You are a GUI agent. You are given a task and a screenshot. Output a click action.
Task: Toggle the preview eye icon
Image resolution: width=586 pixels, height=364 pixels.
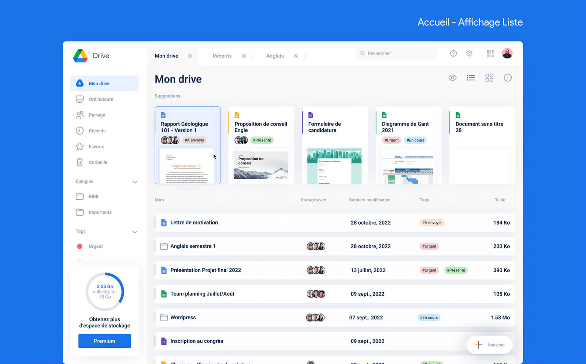point(453,78)
